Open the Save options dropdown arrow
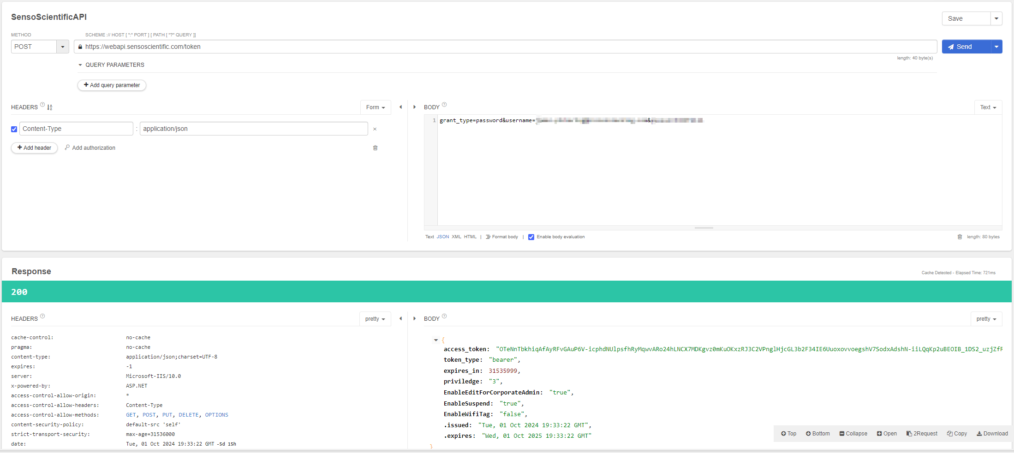 996,18
